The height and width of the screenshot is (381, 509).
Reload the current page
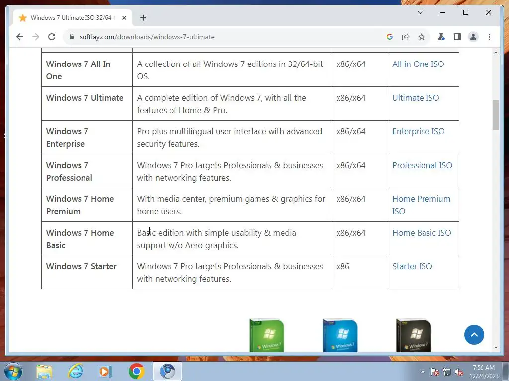tap(52, 37)
